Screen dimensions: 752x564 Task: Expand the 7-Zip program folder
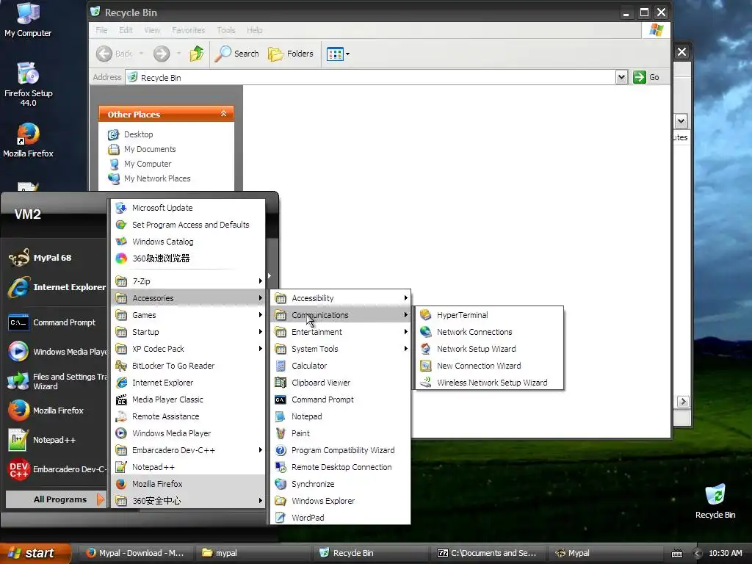pyautogui.click(x=188, y=281)
